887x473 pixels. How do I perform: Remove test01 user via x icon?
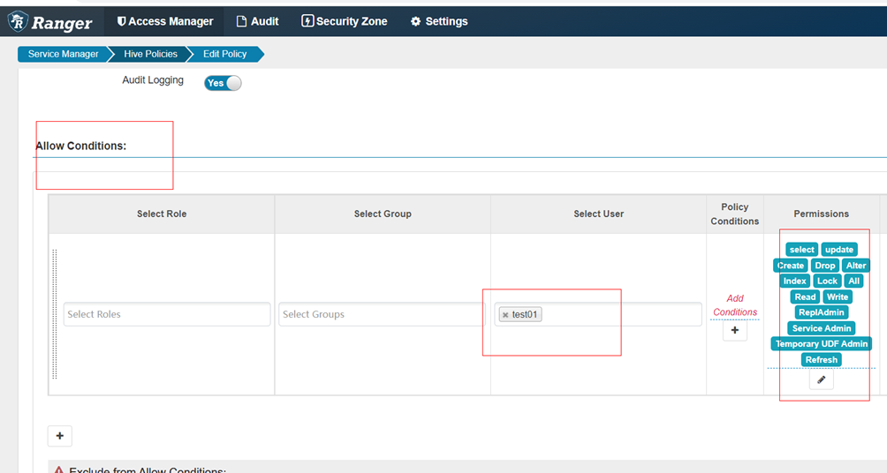coord(505,315)
